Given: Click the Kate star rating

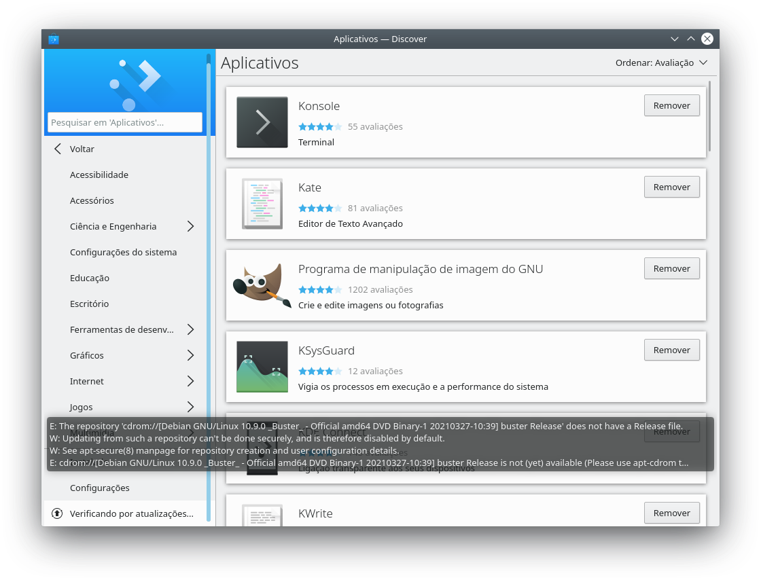Looking at the screenshot, I should (x=320, y=208).
